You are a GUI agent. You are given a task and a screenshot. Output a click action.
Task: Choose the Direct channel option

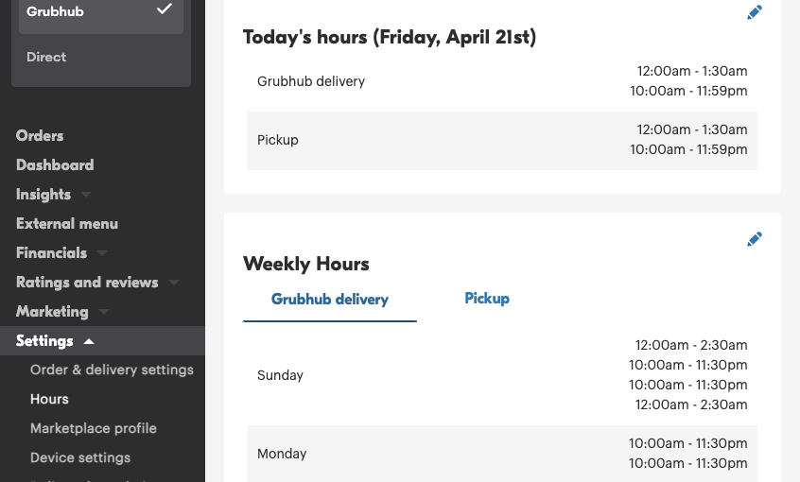46,57
